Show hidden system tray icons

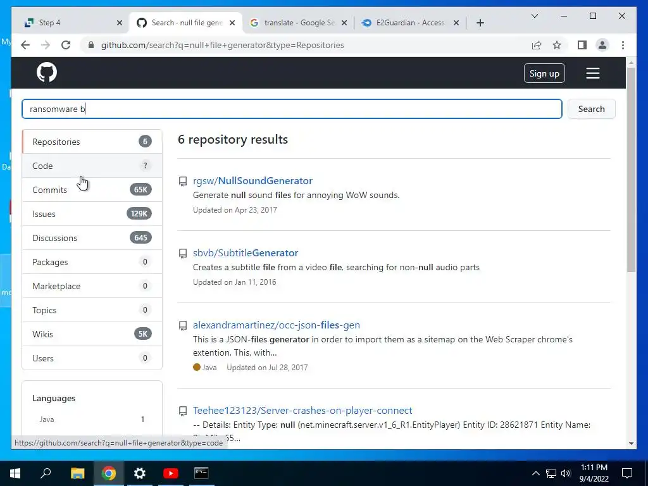535,473
